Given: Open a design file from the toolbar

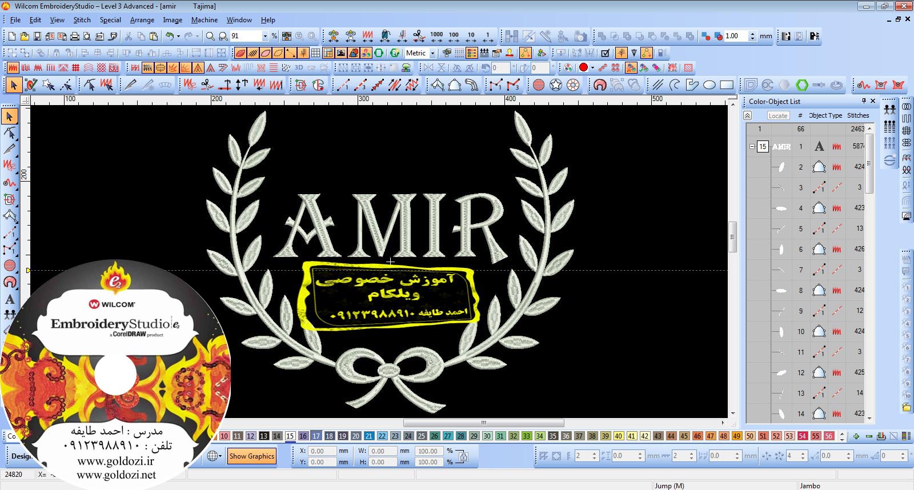Looking at the screenshot, I should (x=24, y=36).
